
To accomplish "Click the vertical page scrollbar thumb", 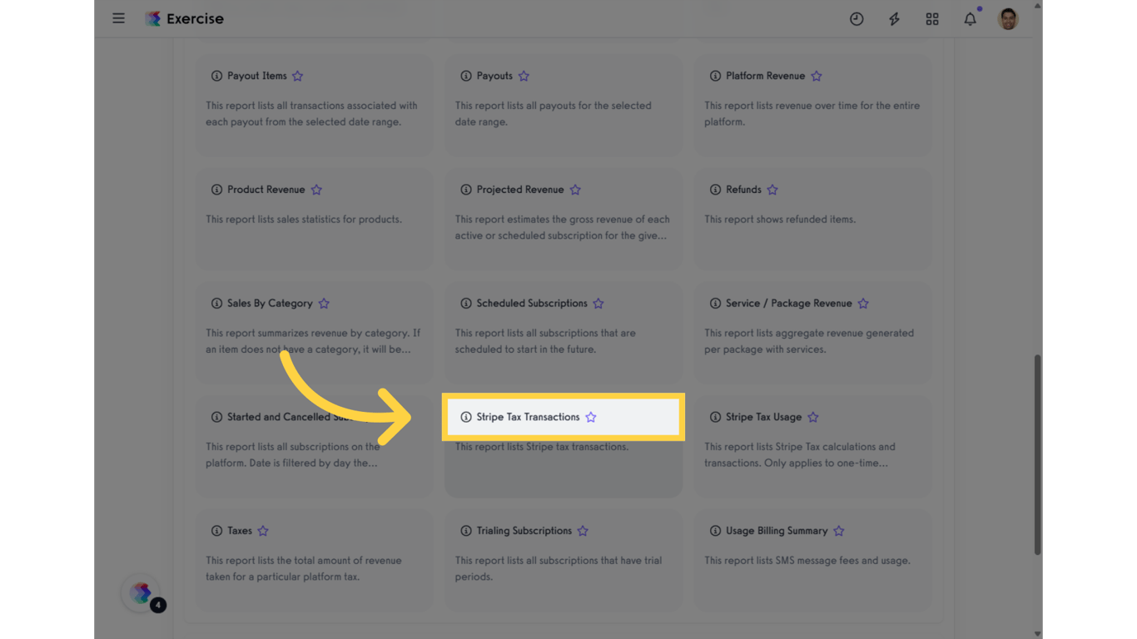I will tap(1037, 454).
